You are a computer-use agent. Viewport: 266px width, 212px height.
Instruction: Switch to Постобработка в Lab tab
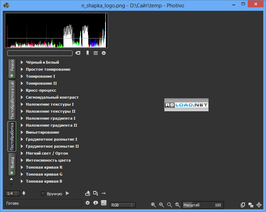(x=12, y=100)
